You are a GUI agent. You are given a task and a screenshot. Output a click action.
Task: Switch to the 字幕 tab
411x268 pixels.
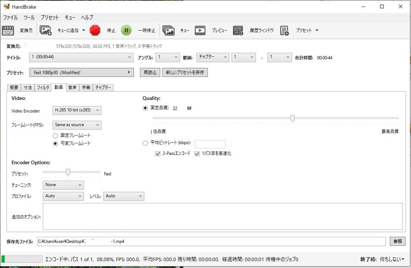pos(86,88)
